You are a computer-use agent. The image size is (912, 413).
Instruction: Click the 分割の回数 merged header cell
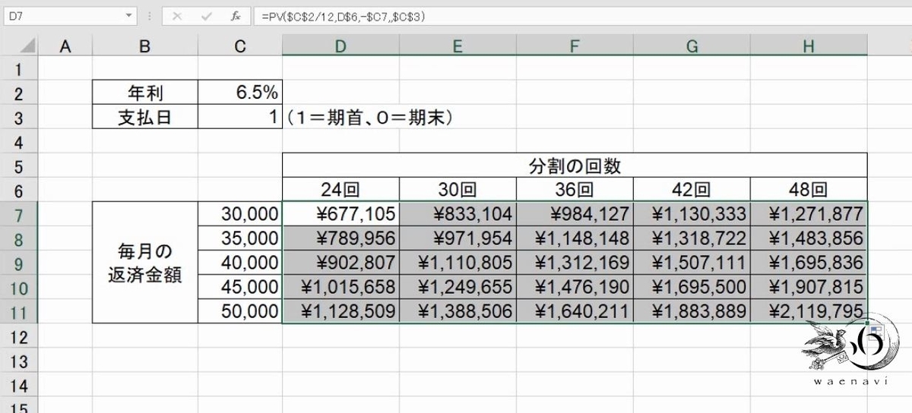pyautogui.click(x=575, y=166)
